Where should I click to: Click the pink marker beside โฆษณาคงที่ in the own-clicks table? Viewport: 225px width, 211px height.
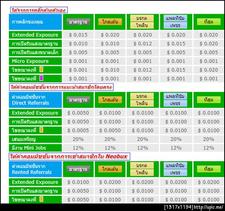point(41,78)
